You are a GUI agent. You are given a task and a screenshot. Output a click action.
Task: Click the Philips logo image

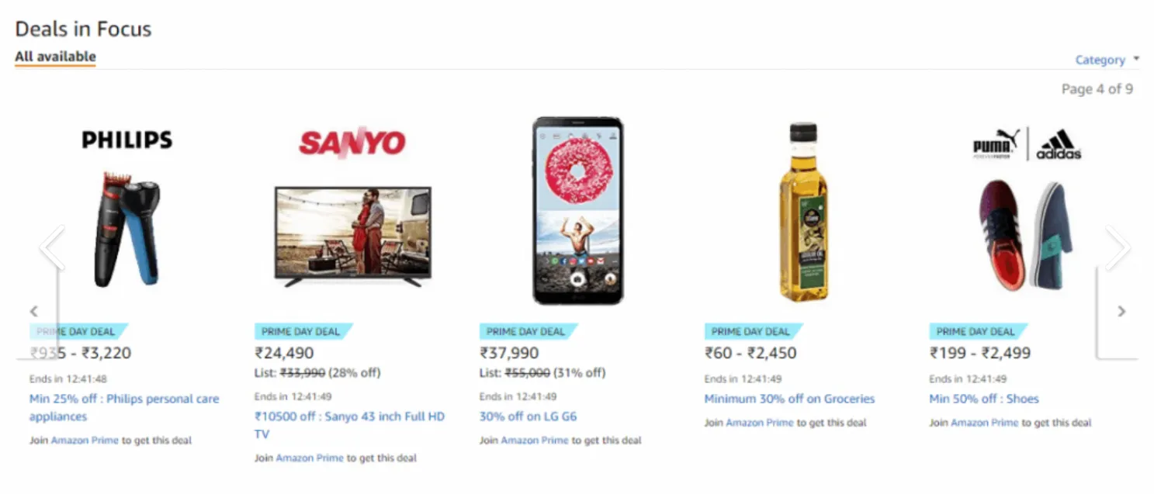coord(127,140)
